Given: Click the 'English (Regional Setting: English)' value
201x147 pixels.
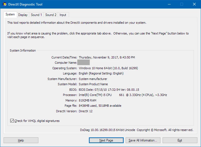Looking at the screenshot, I should pos(101,73).
